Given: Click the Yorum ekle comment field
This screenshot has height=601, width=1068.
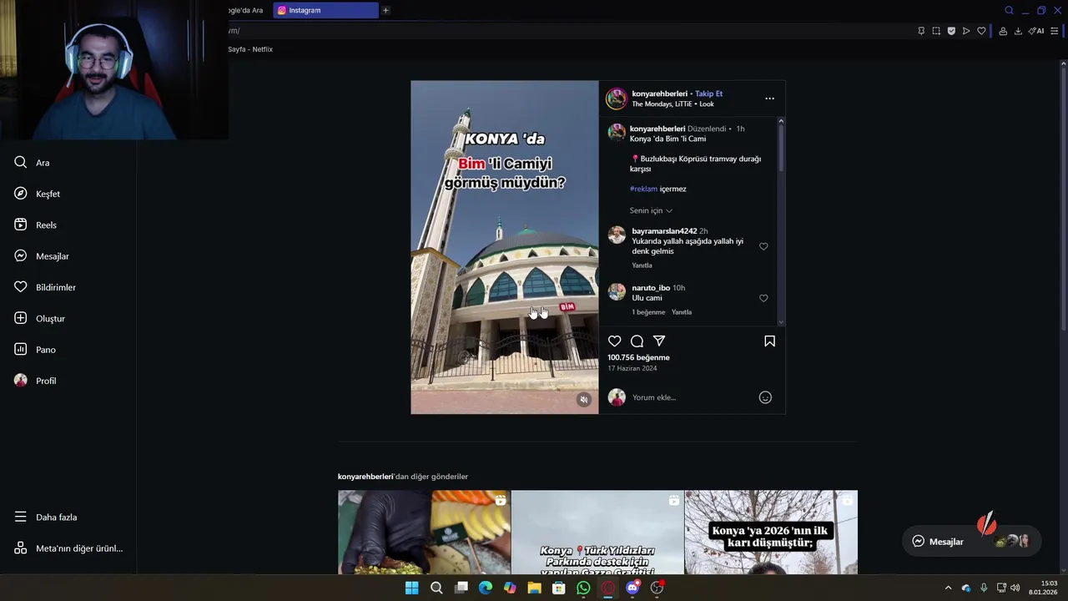Looking at the screenshot, I should (691, 397).
